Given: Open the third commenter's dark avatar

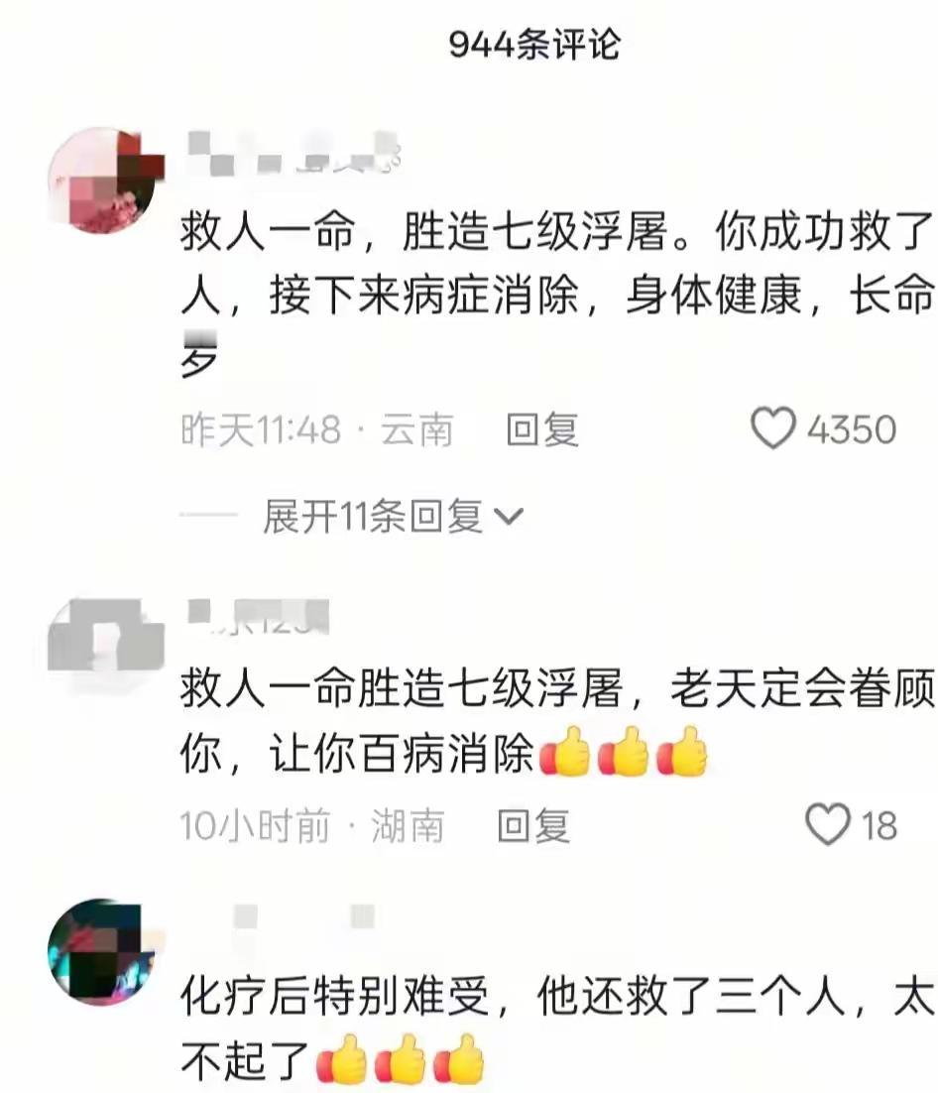Looking at the screenshot, I should [103, 951].
